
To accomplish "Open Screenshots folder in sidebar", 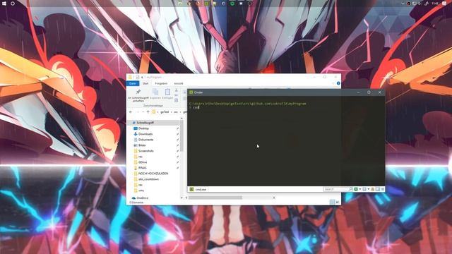I will tap(146, 151).
